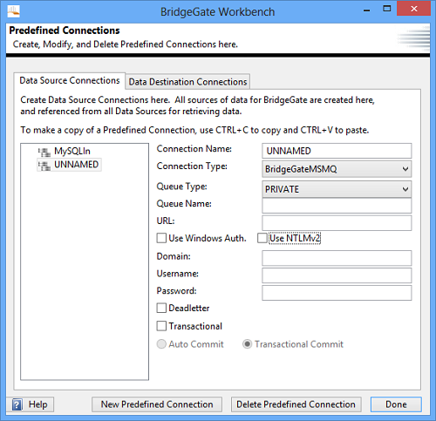Click the Help question mark icon
The image size is (436, 421).
tap(17, 404)
